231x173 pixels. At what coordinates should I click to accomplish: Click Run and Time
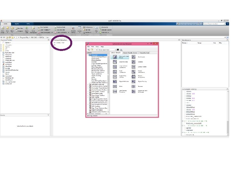click(60, 30)
